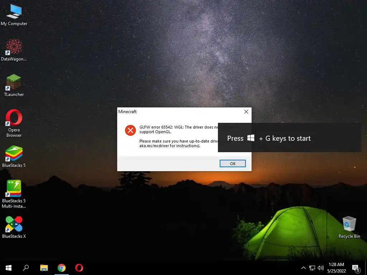Click the Minecraft dialog title text
This screenshot has height=275, width=367.
coord(127,112)
